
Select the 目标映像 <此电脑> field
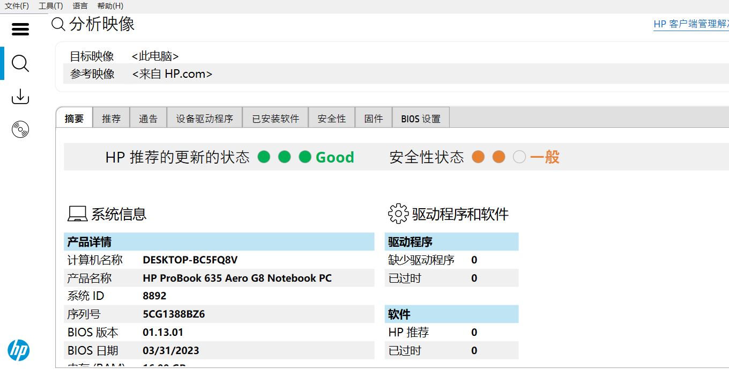pyautogui.click(x=155, y=56)
